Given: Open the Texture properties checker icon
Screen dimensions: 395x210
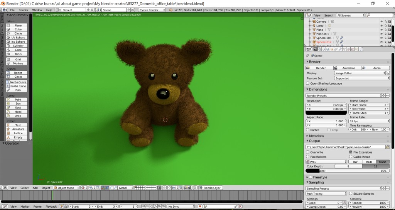Looking at the screenshot, I should click(x=353, y=49).
